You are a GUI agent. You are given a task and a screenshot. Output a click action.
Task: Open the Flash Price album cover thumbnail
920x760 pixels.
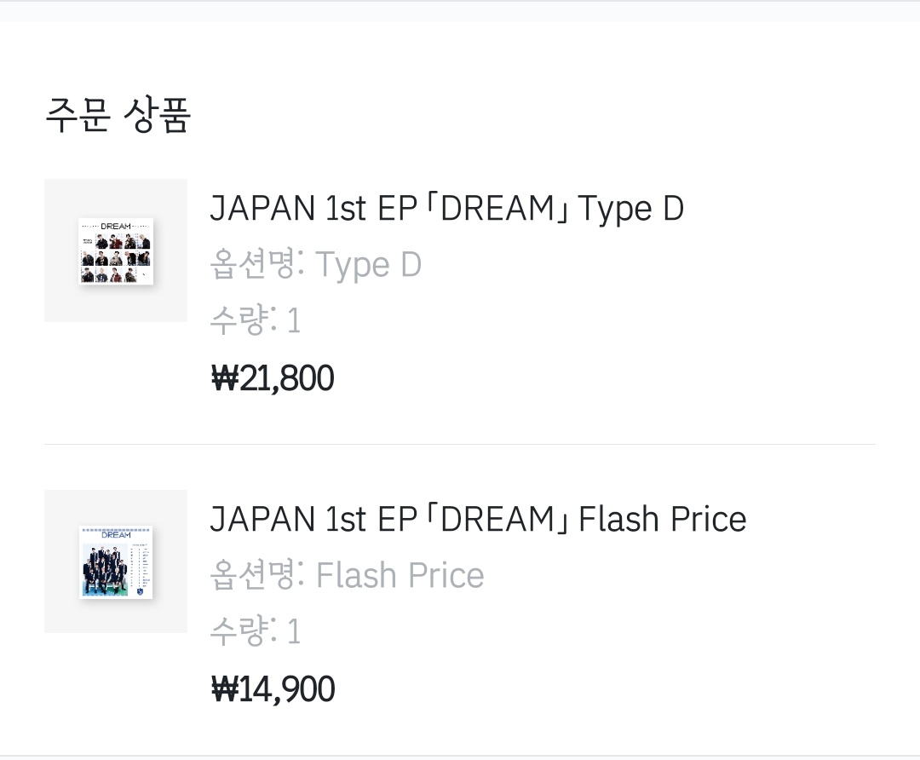pos(116,562)
